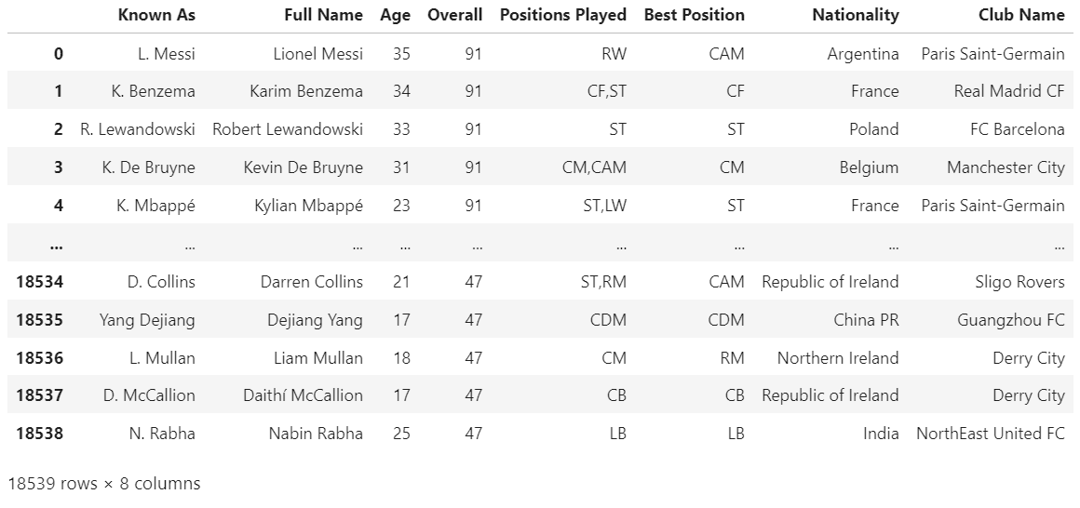This screenshot has height=508, width=1080.
Task: Click the bold ellipsis in the index column
Action: pyautogui.click(x=57, y=246)
